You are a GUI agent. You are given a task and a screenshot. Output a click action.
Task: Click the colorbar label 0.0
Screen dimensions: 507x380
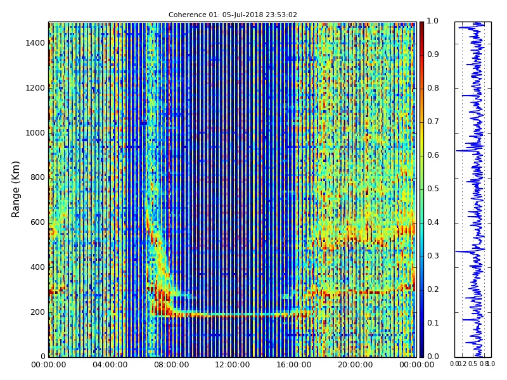433,357
